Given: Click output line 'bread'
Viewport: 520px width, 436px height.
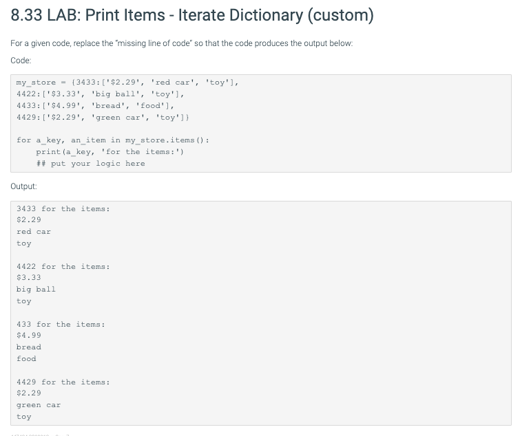Looking at the screenshot, I should coord(29,347).
